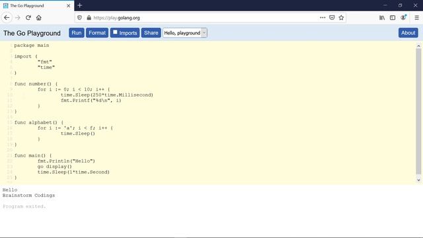
Task: Toggle the sidebar icon in toolbar
Action: (x=393, y=18)
